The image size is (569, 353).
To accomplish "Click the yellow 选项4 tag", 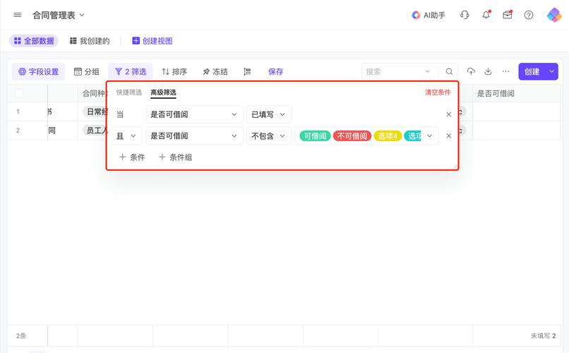I will tap(388, 136).
